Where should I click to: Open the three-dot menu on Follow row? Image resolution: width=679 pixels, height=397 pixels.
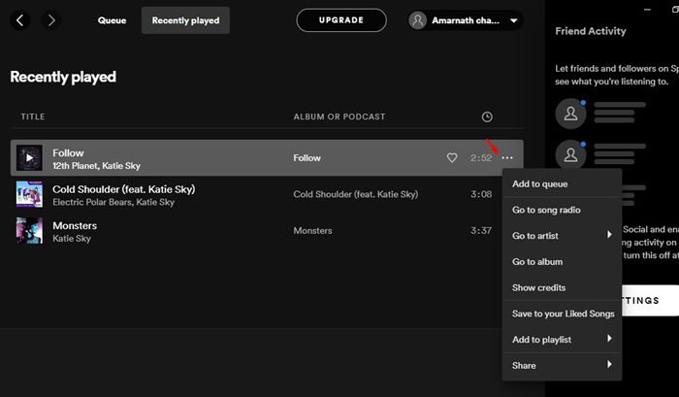507,158
